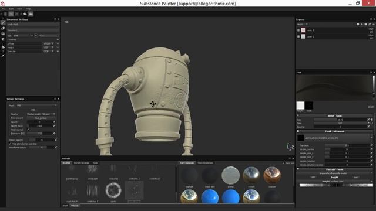Duplicate layer icon in Layers panel
376x211 pixels.
pos(370,25)
